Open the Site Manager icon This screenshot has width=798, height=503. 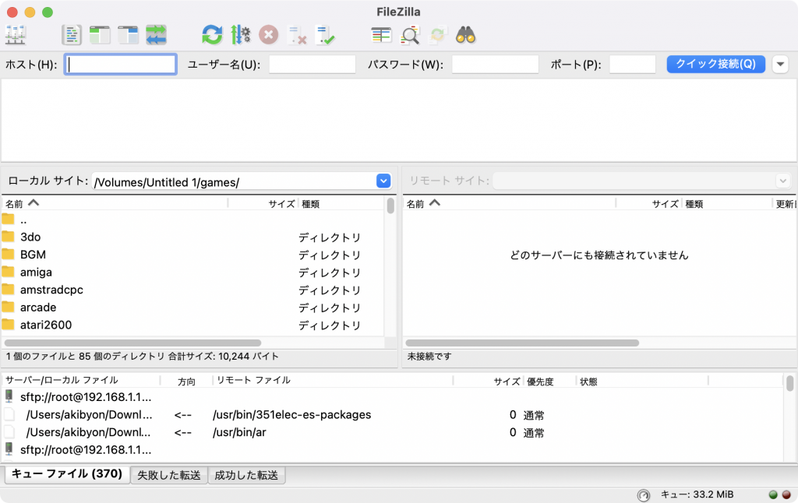point(16,35)
